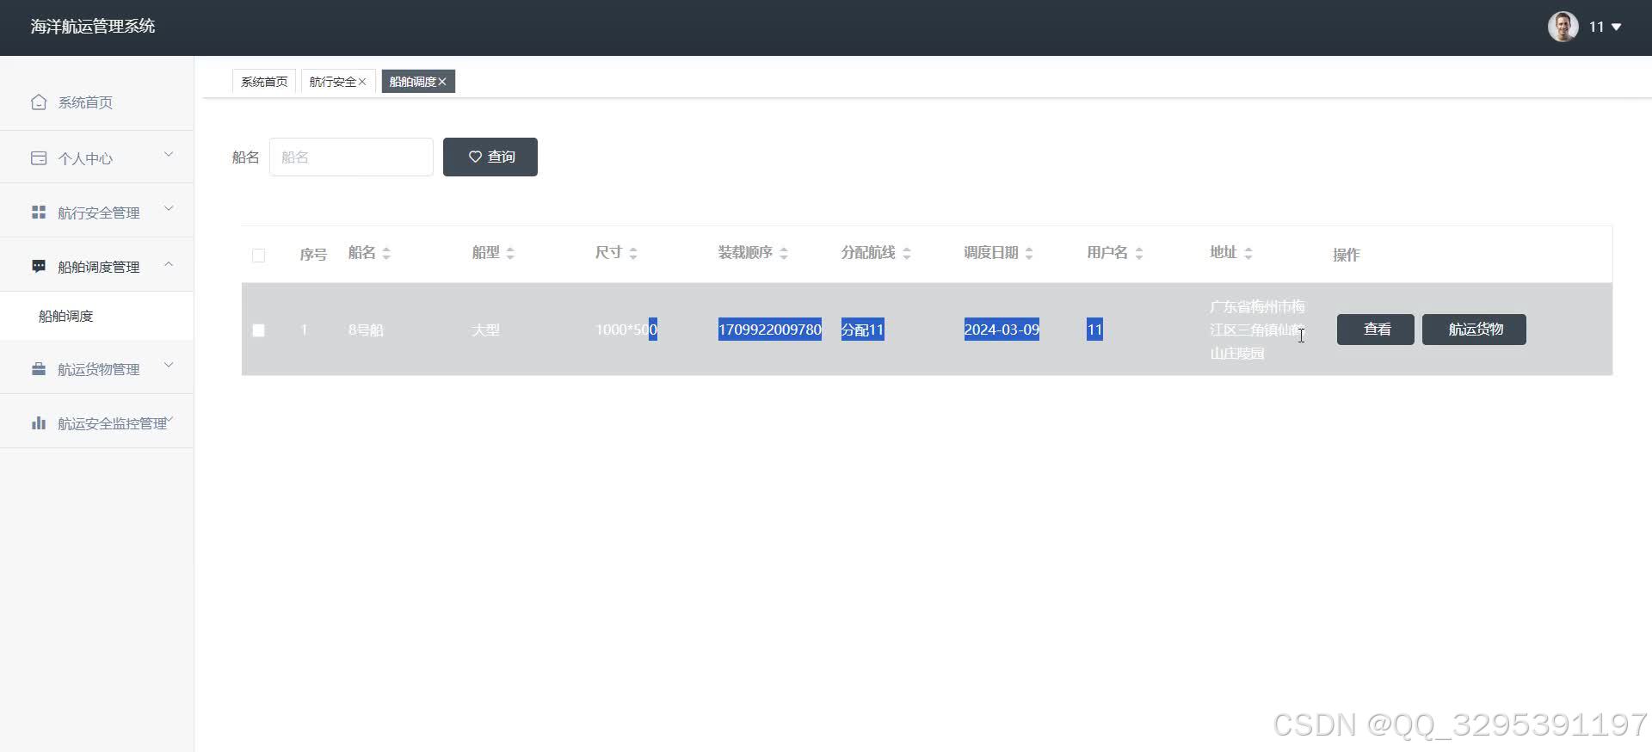Click the 2024-03-09 date cell
The height and width of the screenshot is (752, 1652).
(x=1002, y=330)
